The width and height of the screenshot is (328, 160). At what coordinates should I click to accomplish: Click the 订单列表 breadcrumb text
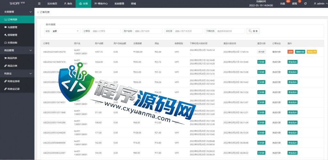click(x=45, y=12)
